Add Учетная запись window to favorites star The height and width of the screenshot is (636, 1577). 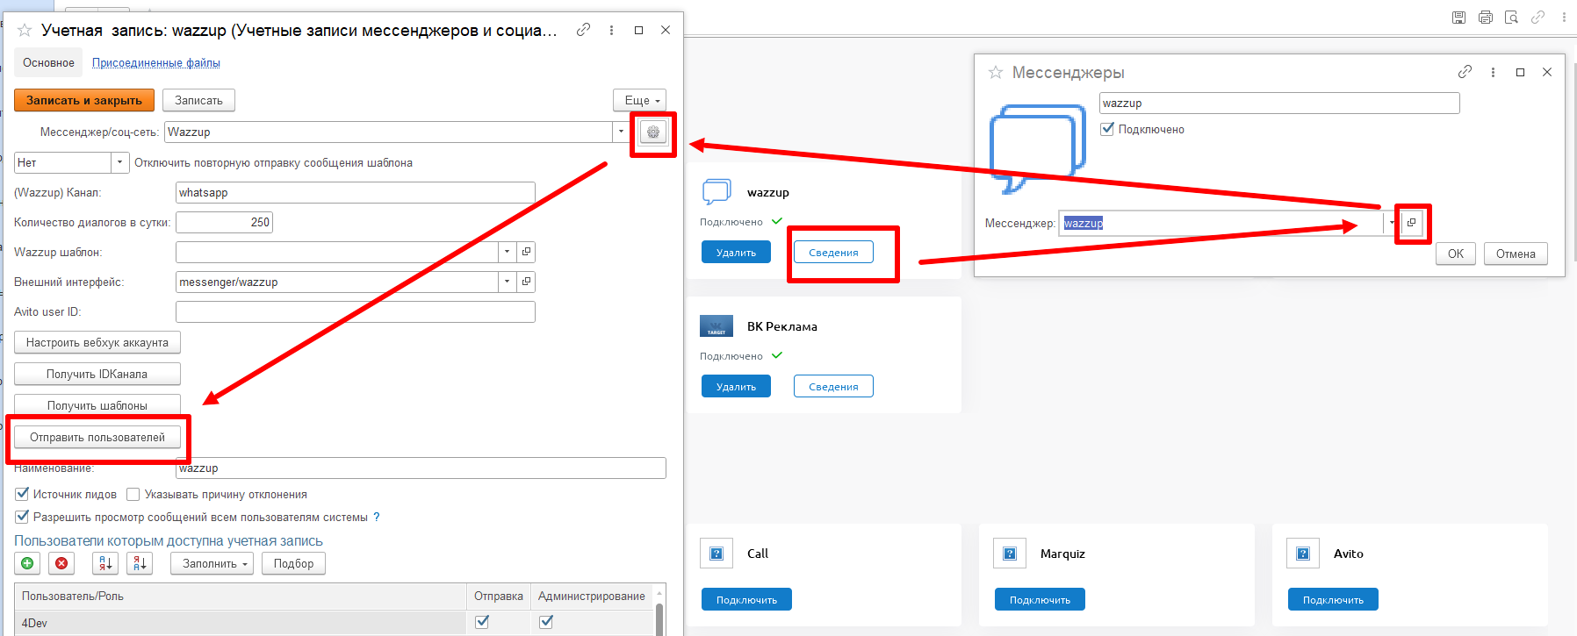(25, 31)
